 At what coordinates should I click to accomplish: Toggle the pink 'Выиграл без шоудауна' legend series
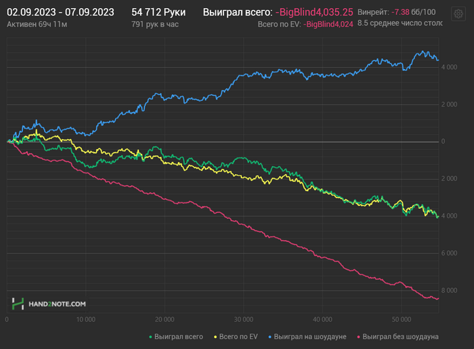click(x=397, y=337)
